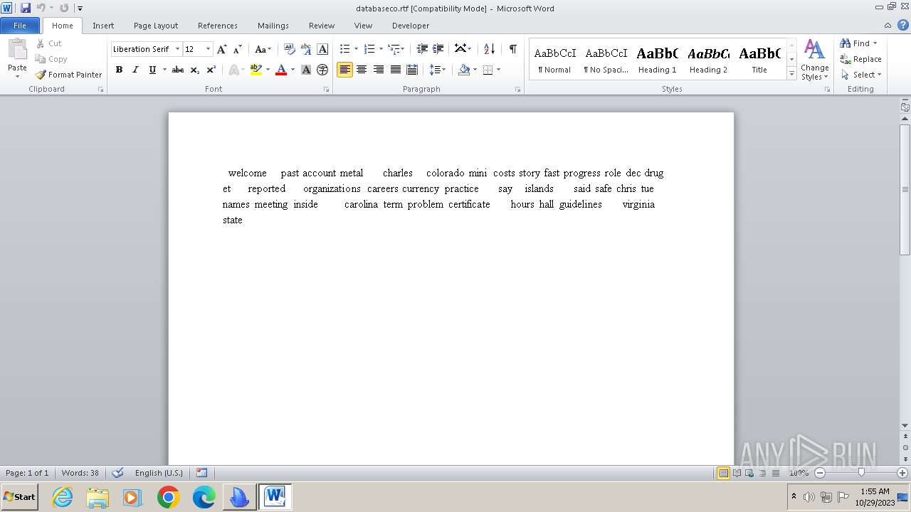Image resolution: width=911 pixels, height=512 pixels.
Task: Open the font size dropdown
Action: tap(208, 49)
